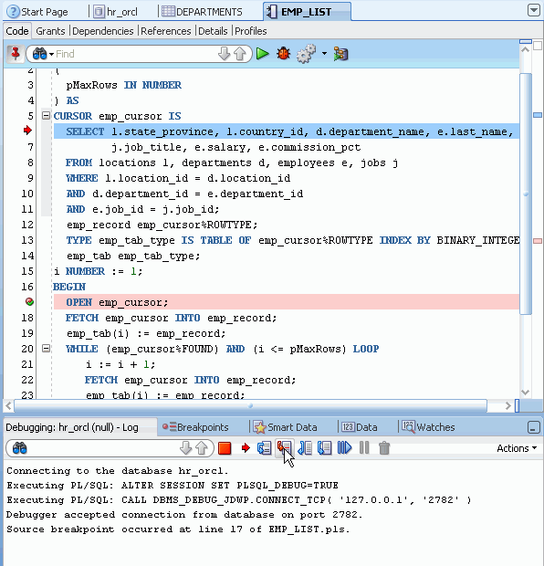Screen dimensions: 544x566
Task: Collapse the WHILE loop code block
Action: click(x=46, y=349)
